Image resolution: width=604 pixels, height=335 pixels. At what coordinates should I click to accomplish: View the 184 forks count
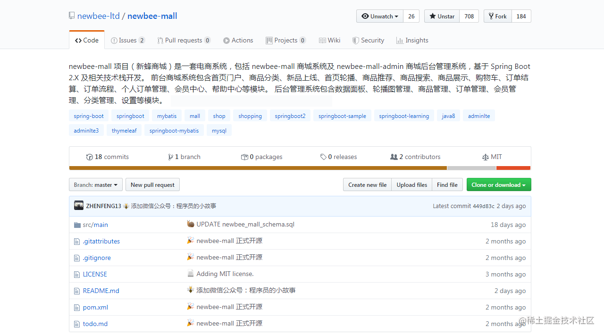coord(521,16)
